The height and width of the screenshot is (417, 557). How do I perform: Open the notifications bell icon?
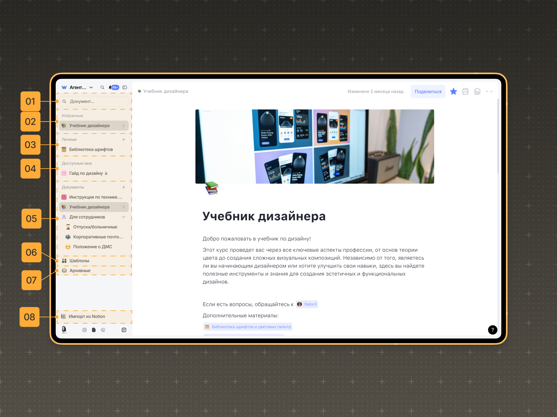tap(110, 87)
